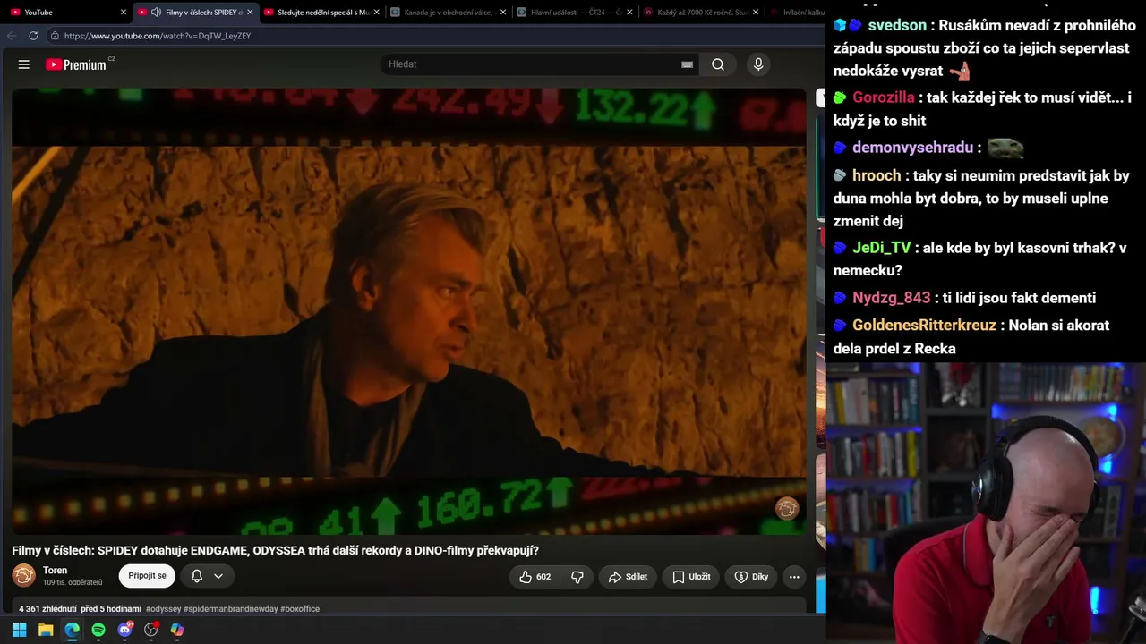The height and width of the screenshot is (644, 1146).
Task: Click chat username 'Nydzg_843'
Action: 892,298
